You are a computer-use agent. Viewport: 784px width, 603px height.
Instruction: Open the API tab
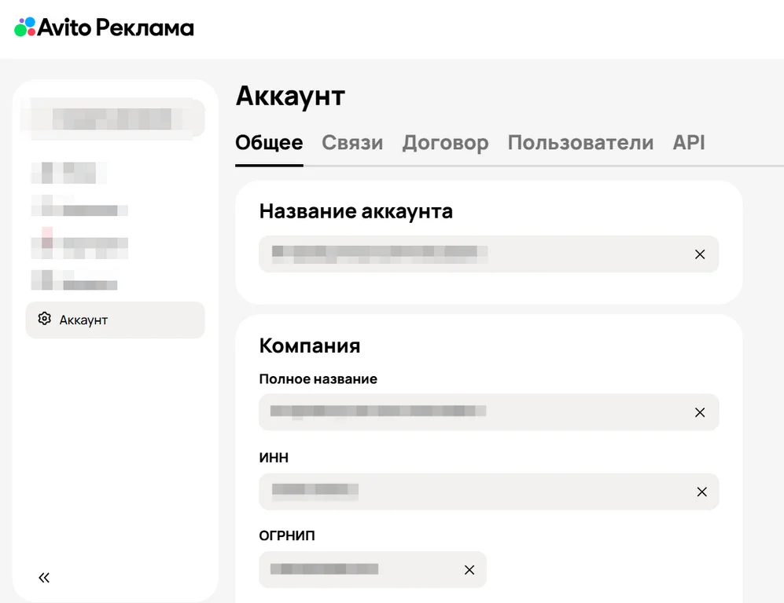(x=689, y=142)
